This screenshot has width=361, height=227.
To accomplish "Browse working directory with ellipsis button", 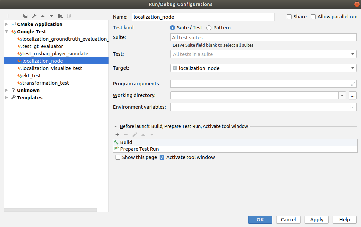I will coord(352,95).
